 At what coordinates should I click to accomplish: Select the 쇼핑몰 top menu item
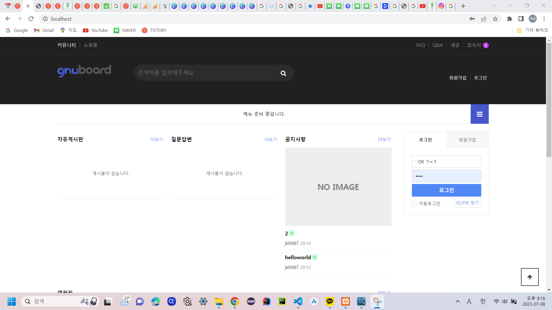click(x=90, y=45)
